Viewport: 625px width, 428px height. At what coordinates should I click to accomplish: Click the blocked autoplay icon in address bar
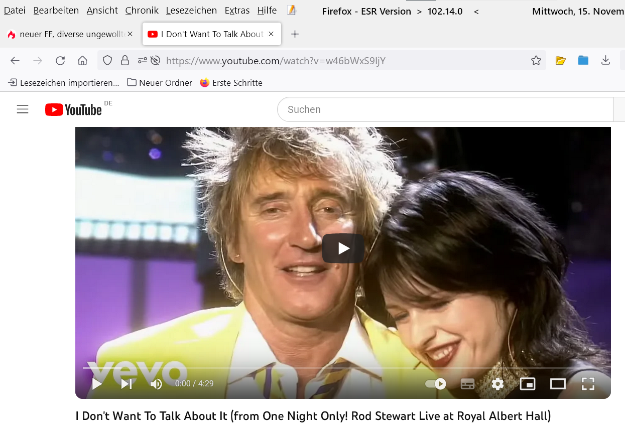(x=155, y=61)
